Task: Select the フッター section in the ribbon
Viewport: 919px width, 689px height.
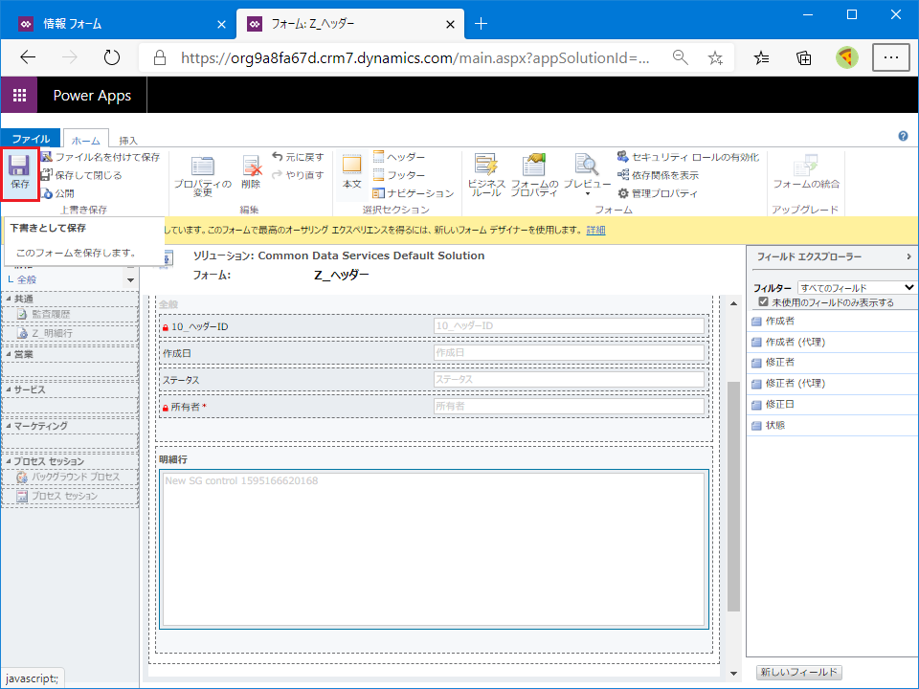Action: [x=399, y=175]
